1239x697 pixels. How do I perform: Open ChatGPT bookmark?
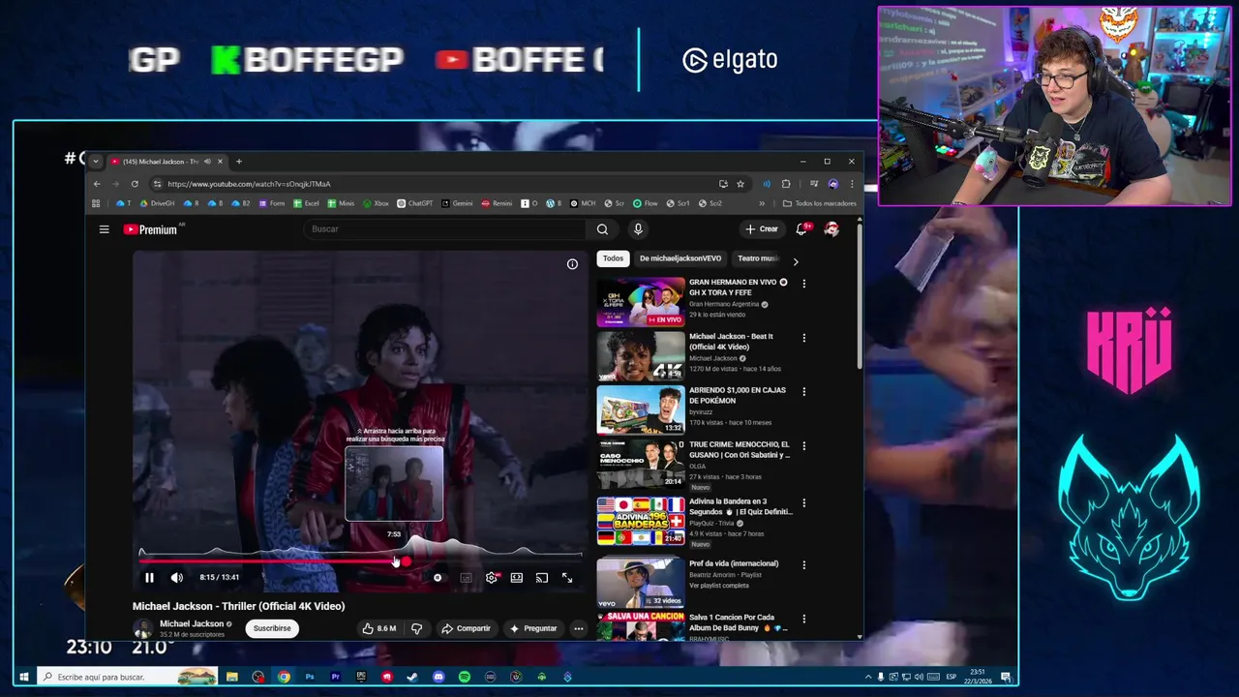pos(415,203)
